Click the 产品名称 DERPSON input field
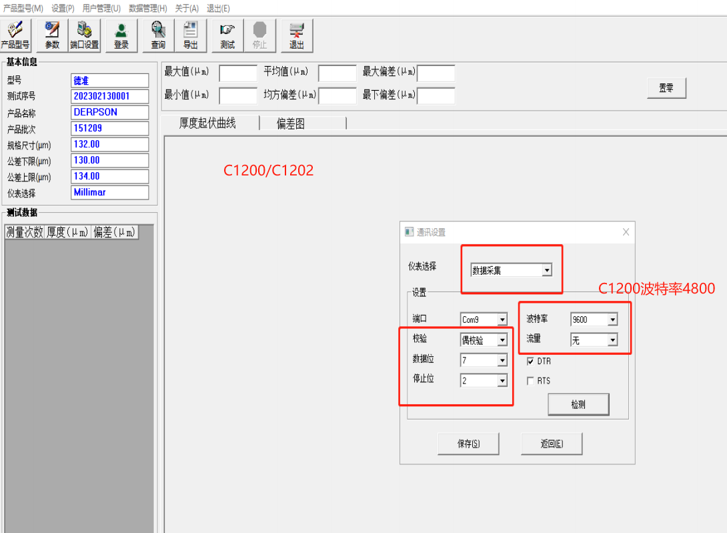 pyautogui.click(x=109, y=113)
